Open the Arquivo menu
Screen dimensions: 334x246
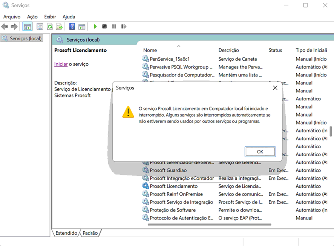[12, 17]
